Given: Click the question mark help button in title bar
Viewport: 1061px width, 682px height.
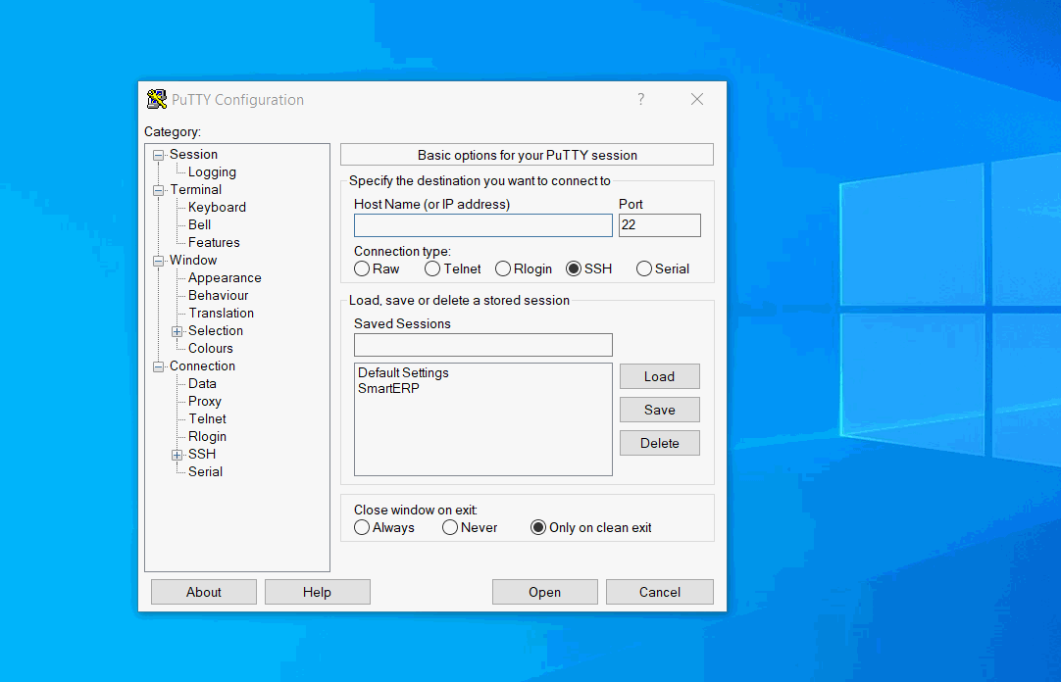Looking at the screenshot, I should (640, 99).
